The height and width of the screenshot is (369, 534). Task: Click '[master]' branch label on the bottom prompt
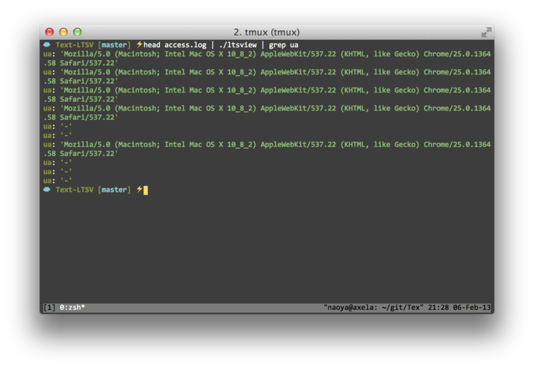tap(114, 190)
